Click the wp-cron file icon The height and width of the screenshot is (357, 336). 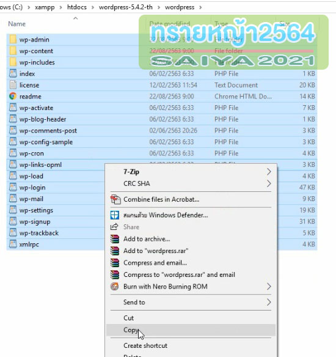point(13,153)
